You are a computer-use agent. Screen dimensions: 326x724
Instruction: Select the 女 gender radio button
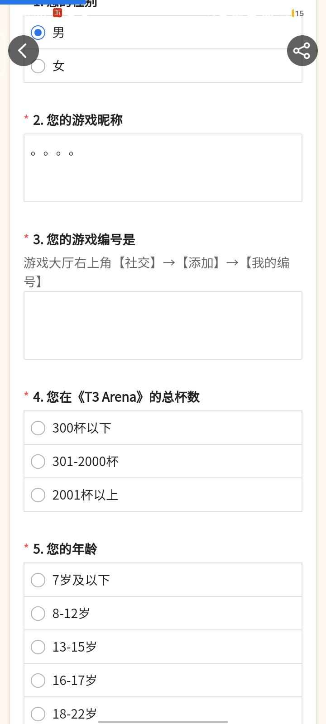pos(38,66)
